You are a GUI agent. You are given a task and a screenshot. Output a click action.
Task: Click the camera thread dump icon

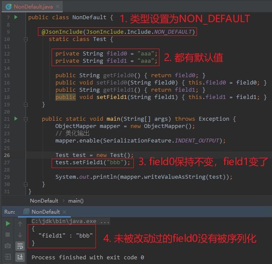click(x=8, y=246)
